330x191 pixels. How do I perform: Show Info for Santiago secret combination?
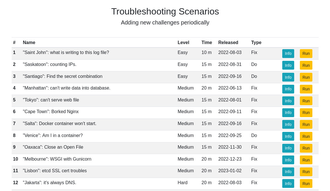tap(288, 77)
